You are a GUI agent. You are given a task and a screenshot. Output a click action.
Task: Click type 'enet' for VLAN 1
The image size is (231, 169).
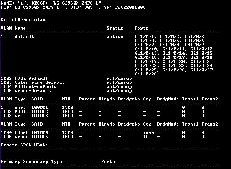pos(20,107)
